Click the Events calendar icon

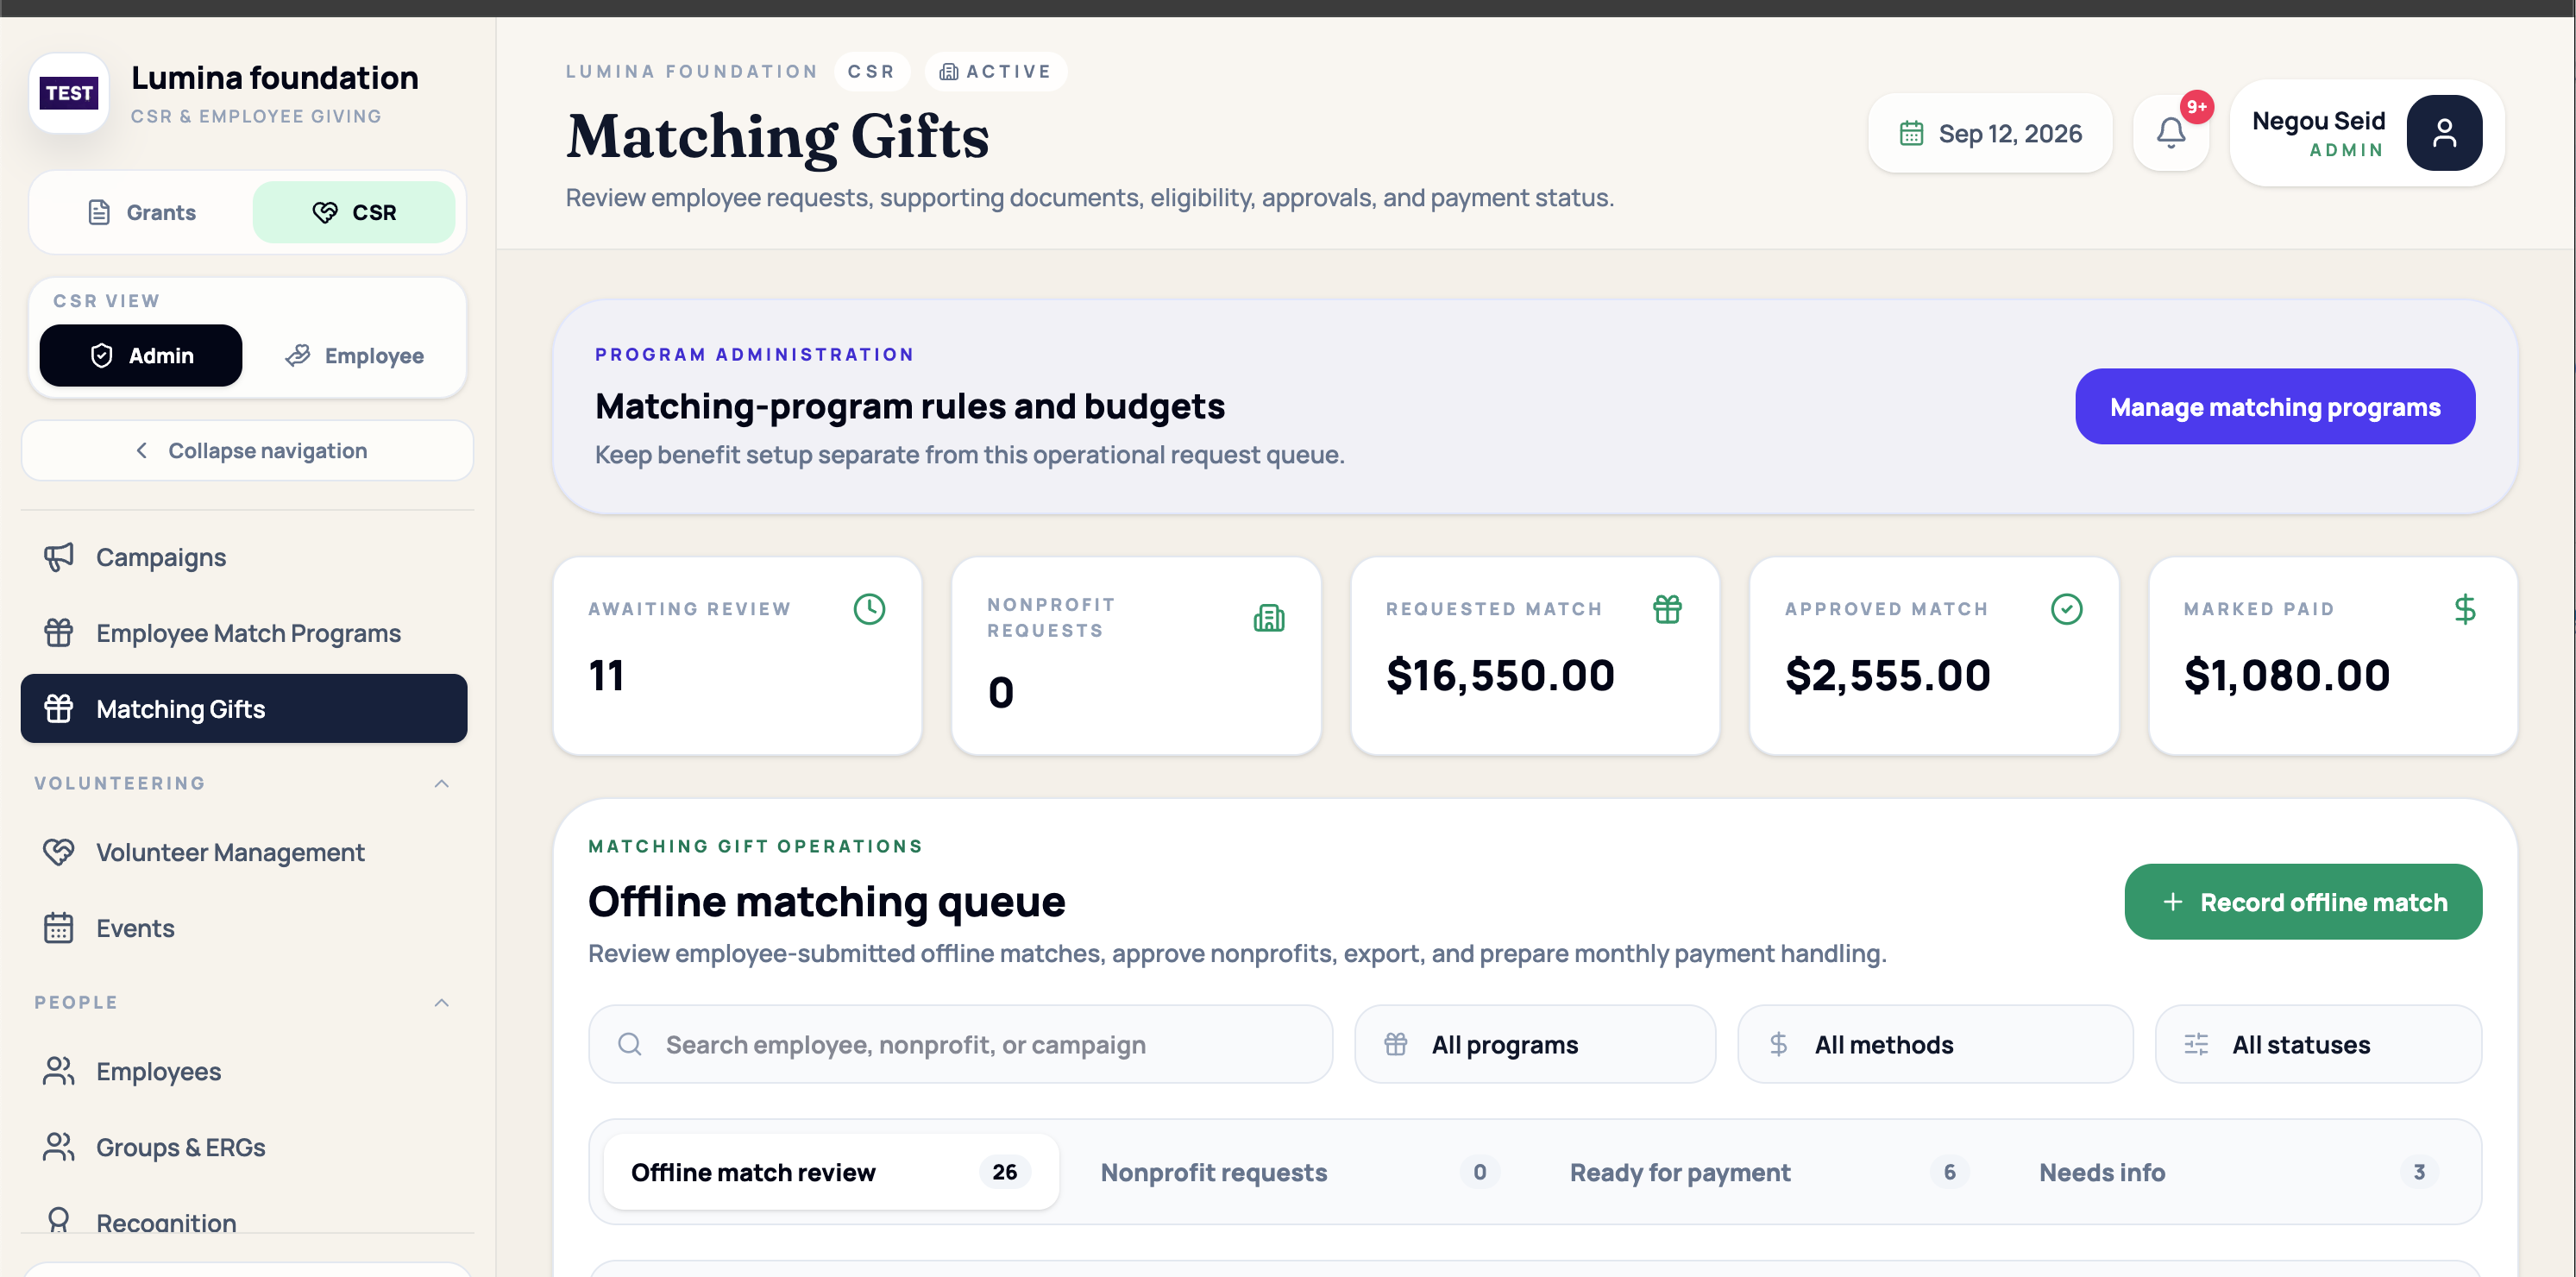59,928
